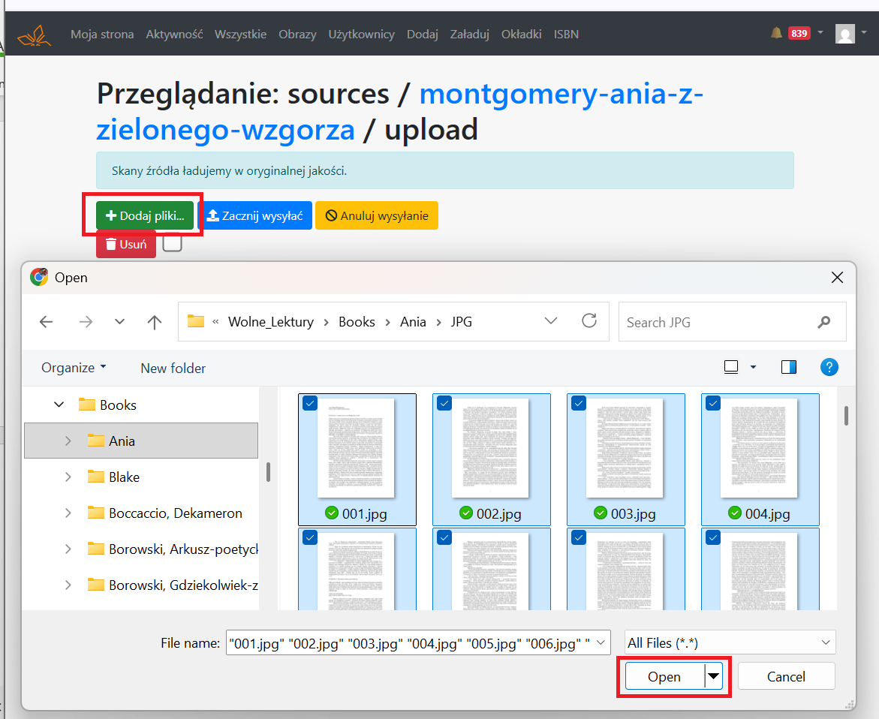This screenshot has width=879, height=719.
Task: Open notifications bell with 839 badge
Action: 776,33
